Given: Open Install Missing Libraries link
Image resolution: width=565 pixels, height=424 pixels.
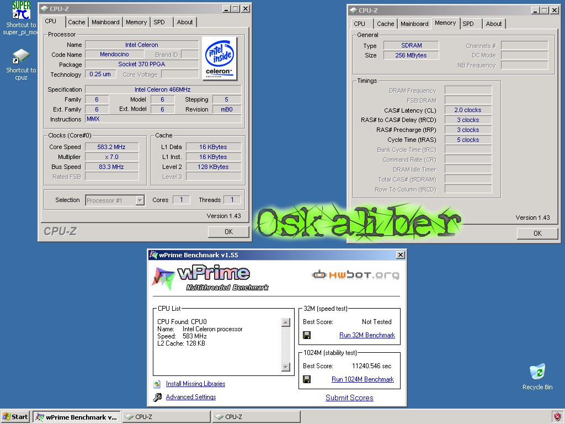Looking at the screenshot, I should (195, 384).
